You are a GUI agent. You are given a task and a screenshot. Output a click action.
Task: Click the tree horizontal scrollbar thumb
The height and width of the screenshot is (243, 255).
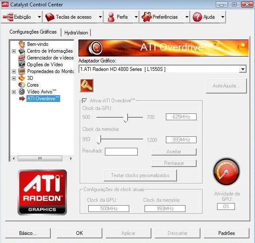(40, 158)
